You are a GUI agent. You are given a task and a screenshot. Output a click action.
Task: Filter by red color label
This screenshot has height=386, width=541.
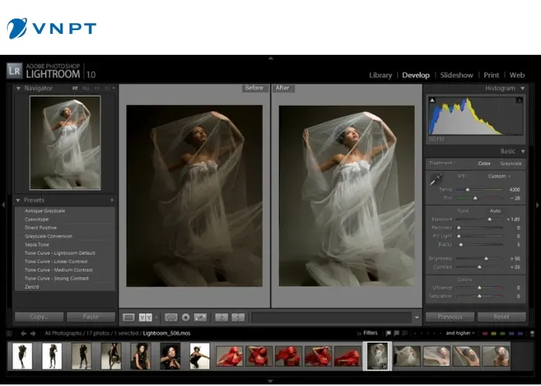click(x=485, y=334)
